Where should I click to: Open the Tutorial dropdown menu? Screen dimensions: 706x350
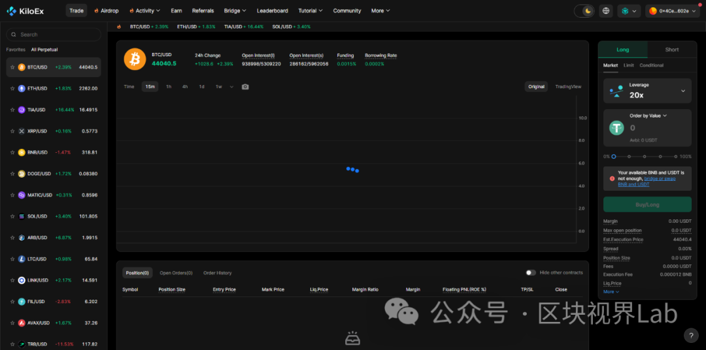click(x=311, y=11)
